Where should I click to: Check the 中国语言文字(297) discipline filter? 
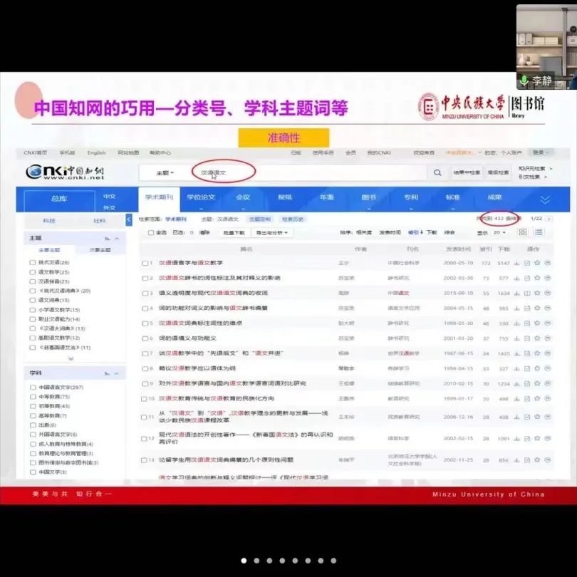click(33, 387)
